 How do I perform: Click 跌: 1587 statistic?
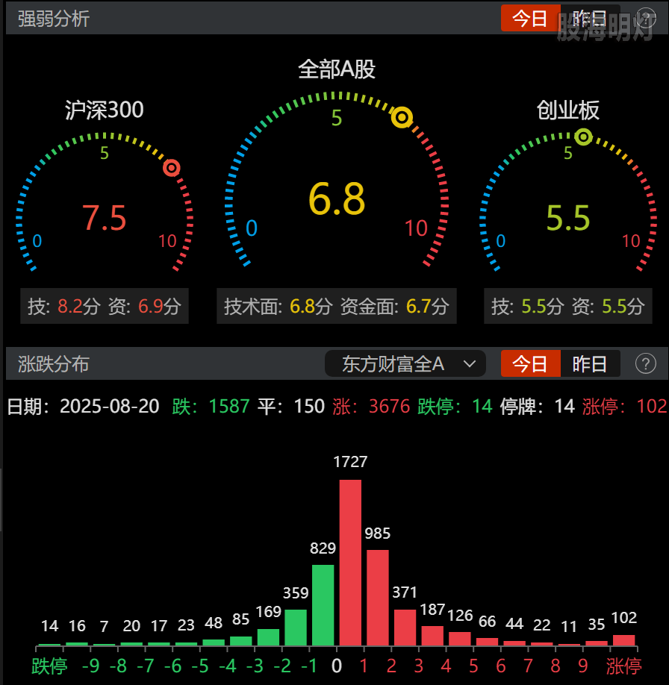(x=211, y=406)
